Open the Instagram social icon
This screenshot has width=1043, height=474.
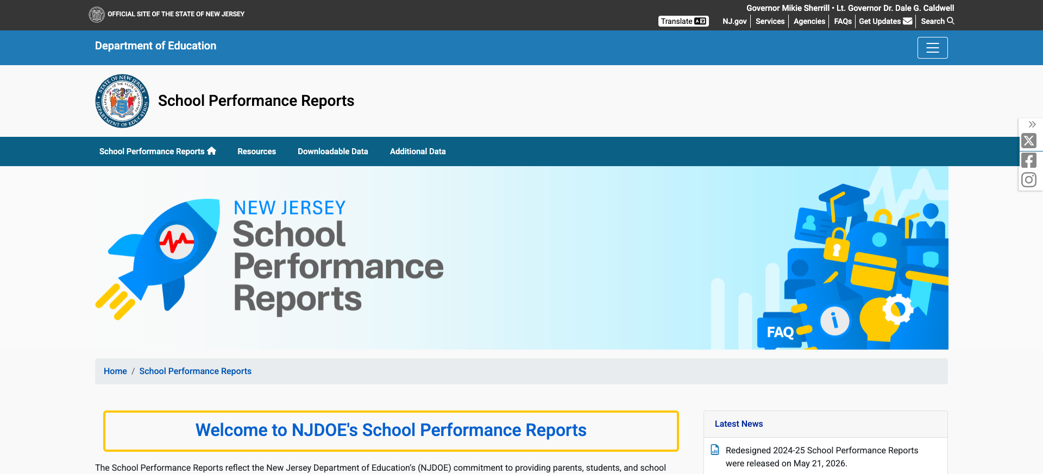[x=1029, y=180]
